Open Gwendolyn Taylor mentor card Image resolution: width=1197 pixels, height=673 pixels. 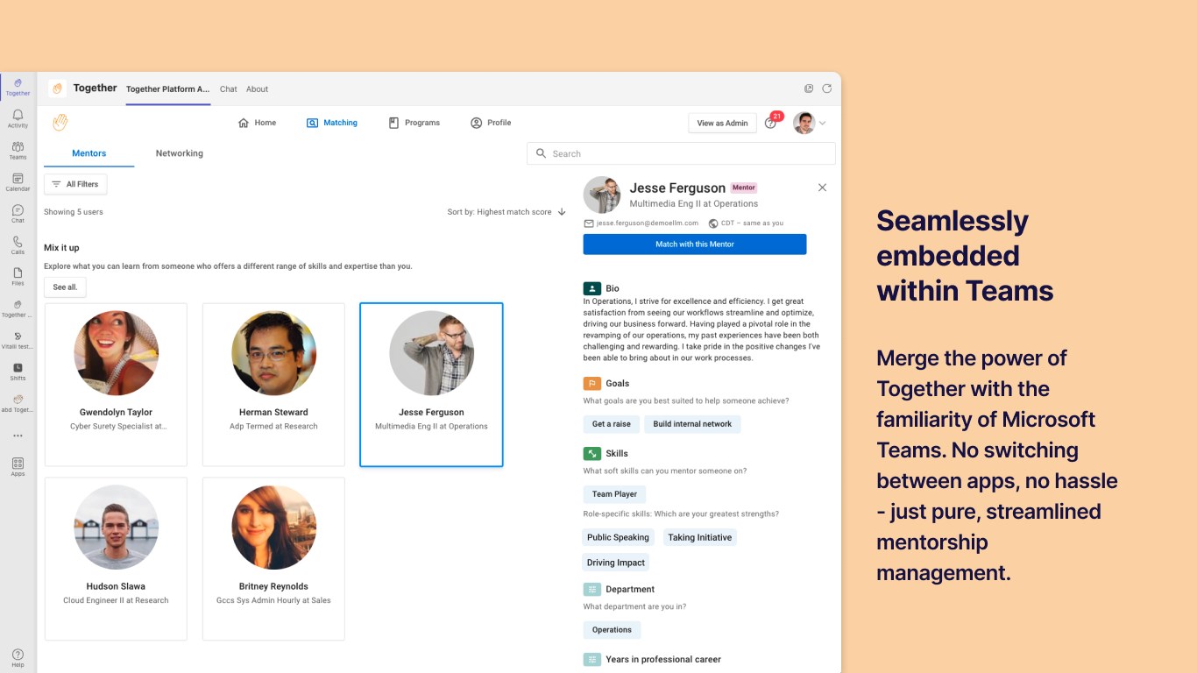click(116, 385)
